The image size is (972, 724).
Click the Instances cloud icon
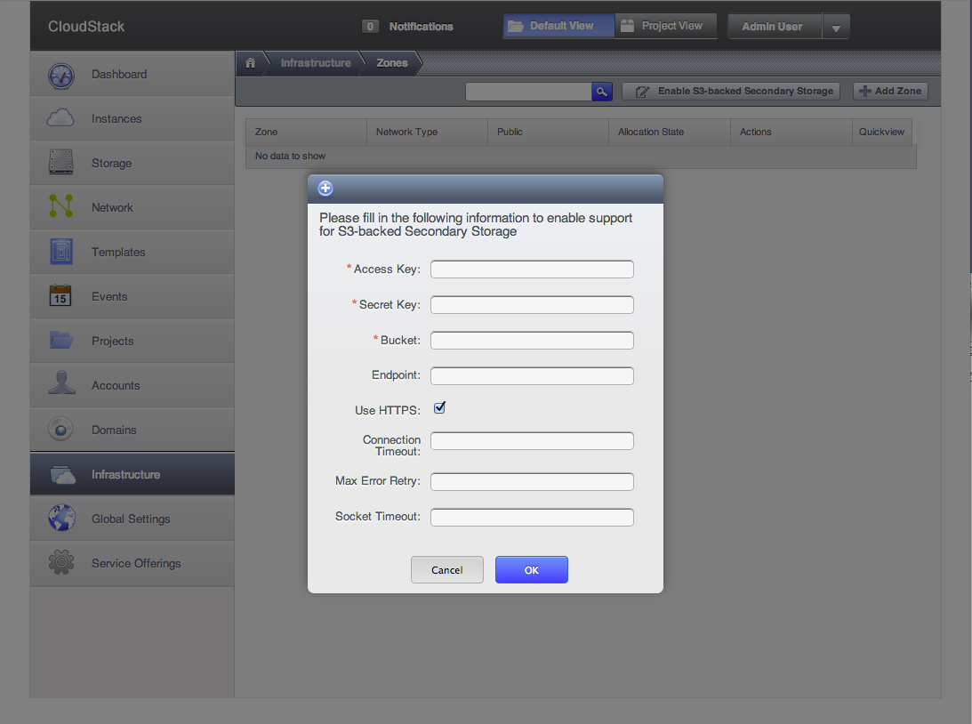click(x=60, y=117)
